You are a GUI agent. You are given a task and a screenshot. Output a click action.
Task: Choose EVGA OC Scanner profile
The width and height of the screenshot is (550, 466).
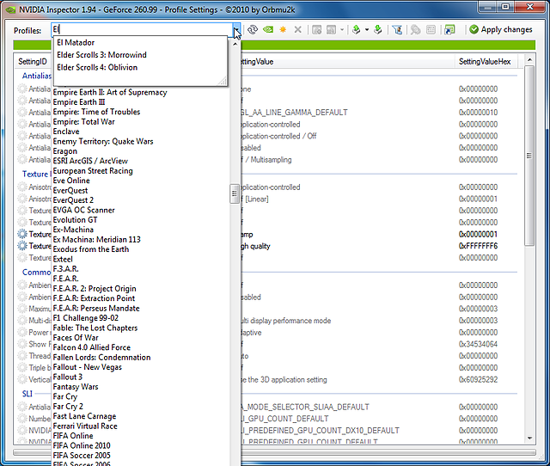pos(84,210)
